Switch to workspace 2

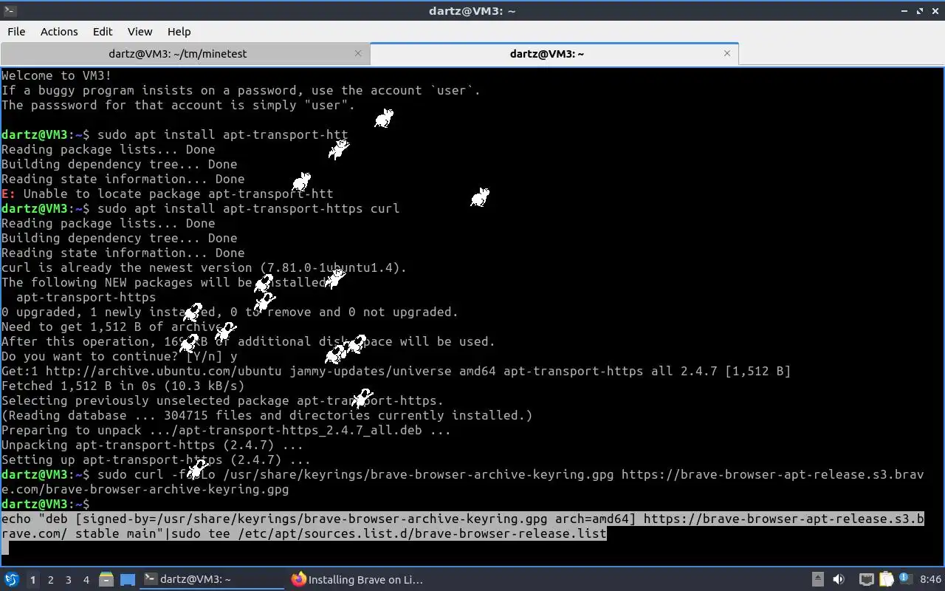(x=51, y=580)
